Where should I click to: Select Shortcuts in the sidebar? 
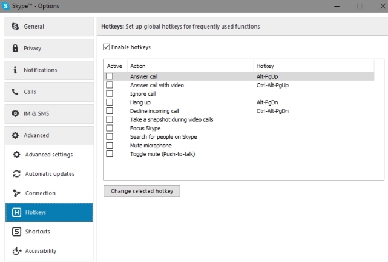49,232
